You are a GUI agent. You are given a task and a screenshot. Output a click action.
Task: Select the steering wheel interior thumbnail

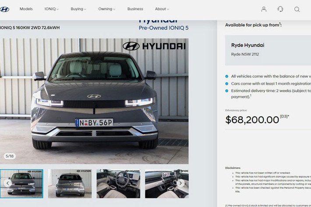pos(118,184)
